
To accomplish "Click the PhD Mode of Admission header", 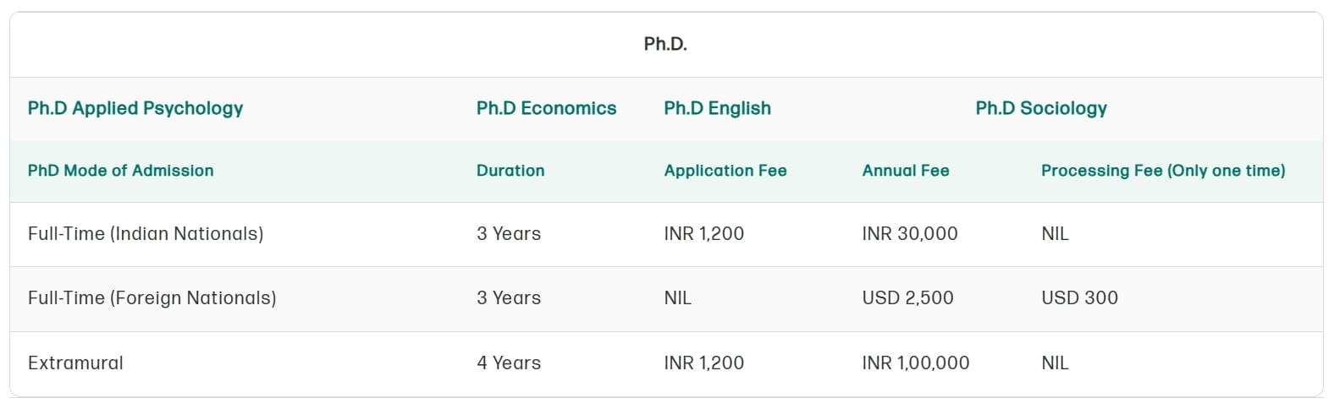I will point(120,171).
